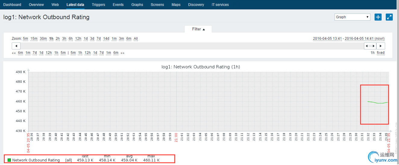Click the max value 460.11 K
Image resolution: width=399 pixels, height=165 pixels.
151,160
